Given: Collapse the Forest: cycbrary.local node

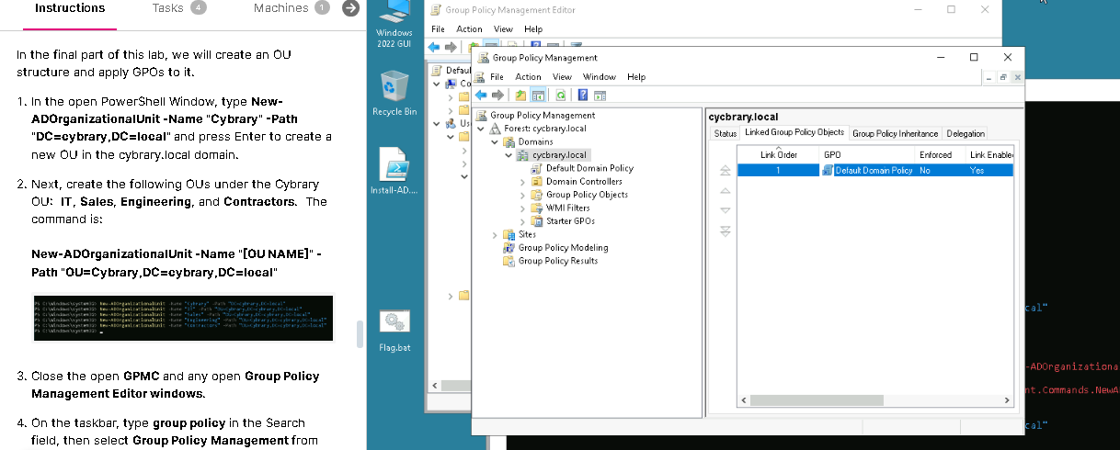Looking at the screenshot, I should 481,129.
